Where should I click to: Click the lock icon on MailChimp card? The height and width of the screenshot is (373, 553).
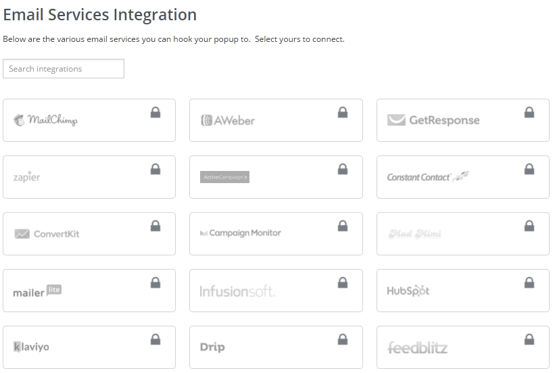(x=155, y=112)
